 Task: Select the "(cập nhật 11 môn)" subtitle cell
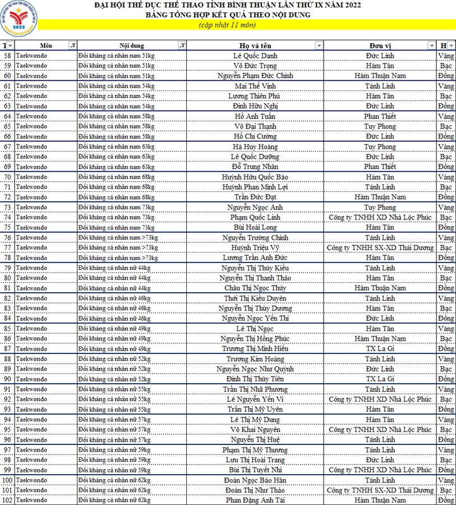(227, 25)
